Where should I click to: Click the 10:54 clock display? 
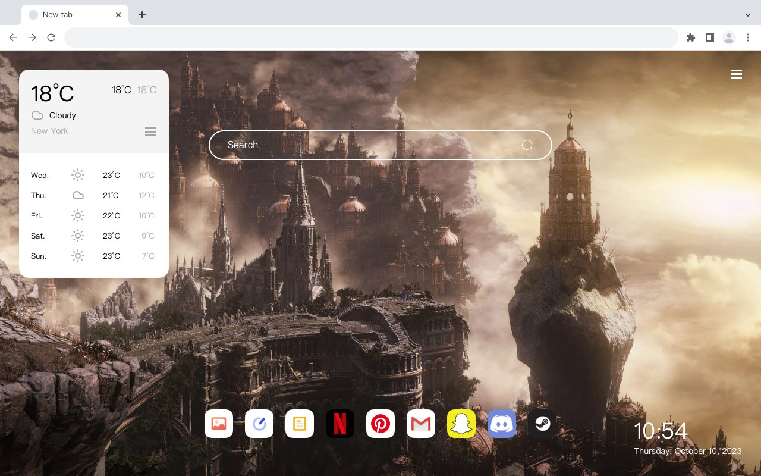click(x=661, y=431)
